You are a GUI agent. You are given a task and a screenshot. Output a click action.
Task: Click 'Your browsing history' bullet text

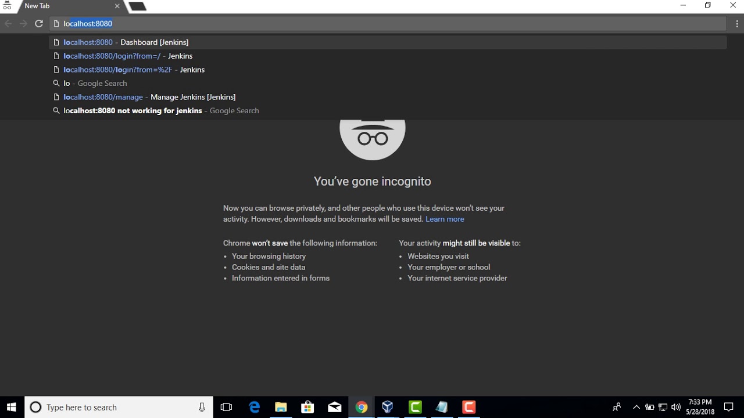tap(269, 256)
